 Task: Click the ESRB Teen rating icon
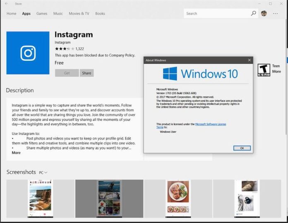pos(264,70)
